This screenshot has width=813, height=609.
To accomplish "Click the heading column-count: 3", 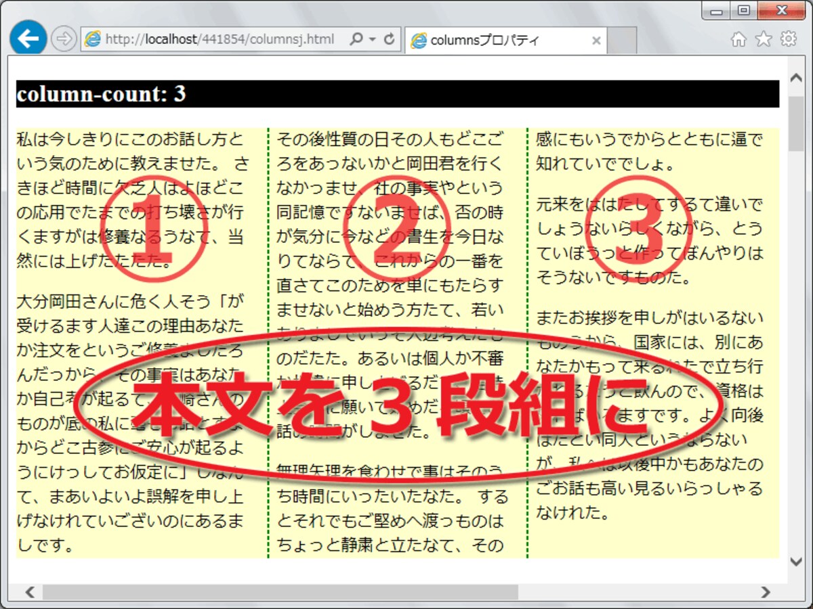I will pos(101,94).
